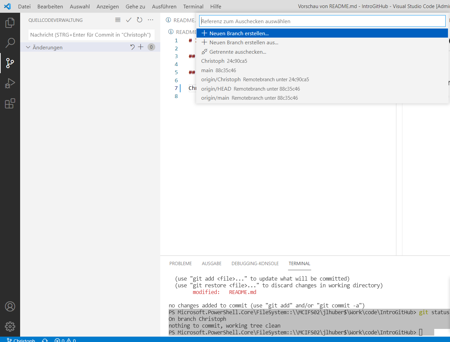Open Run and Debug view icon
This screenshot has width=450, height=342.
(x=10, y=83)
